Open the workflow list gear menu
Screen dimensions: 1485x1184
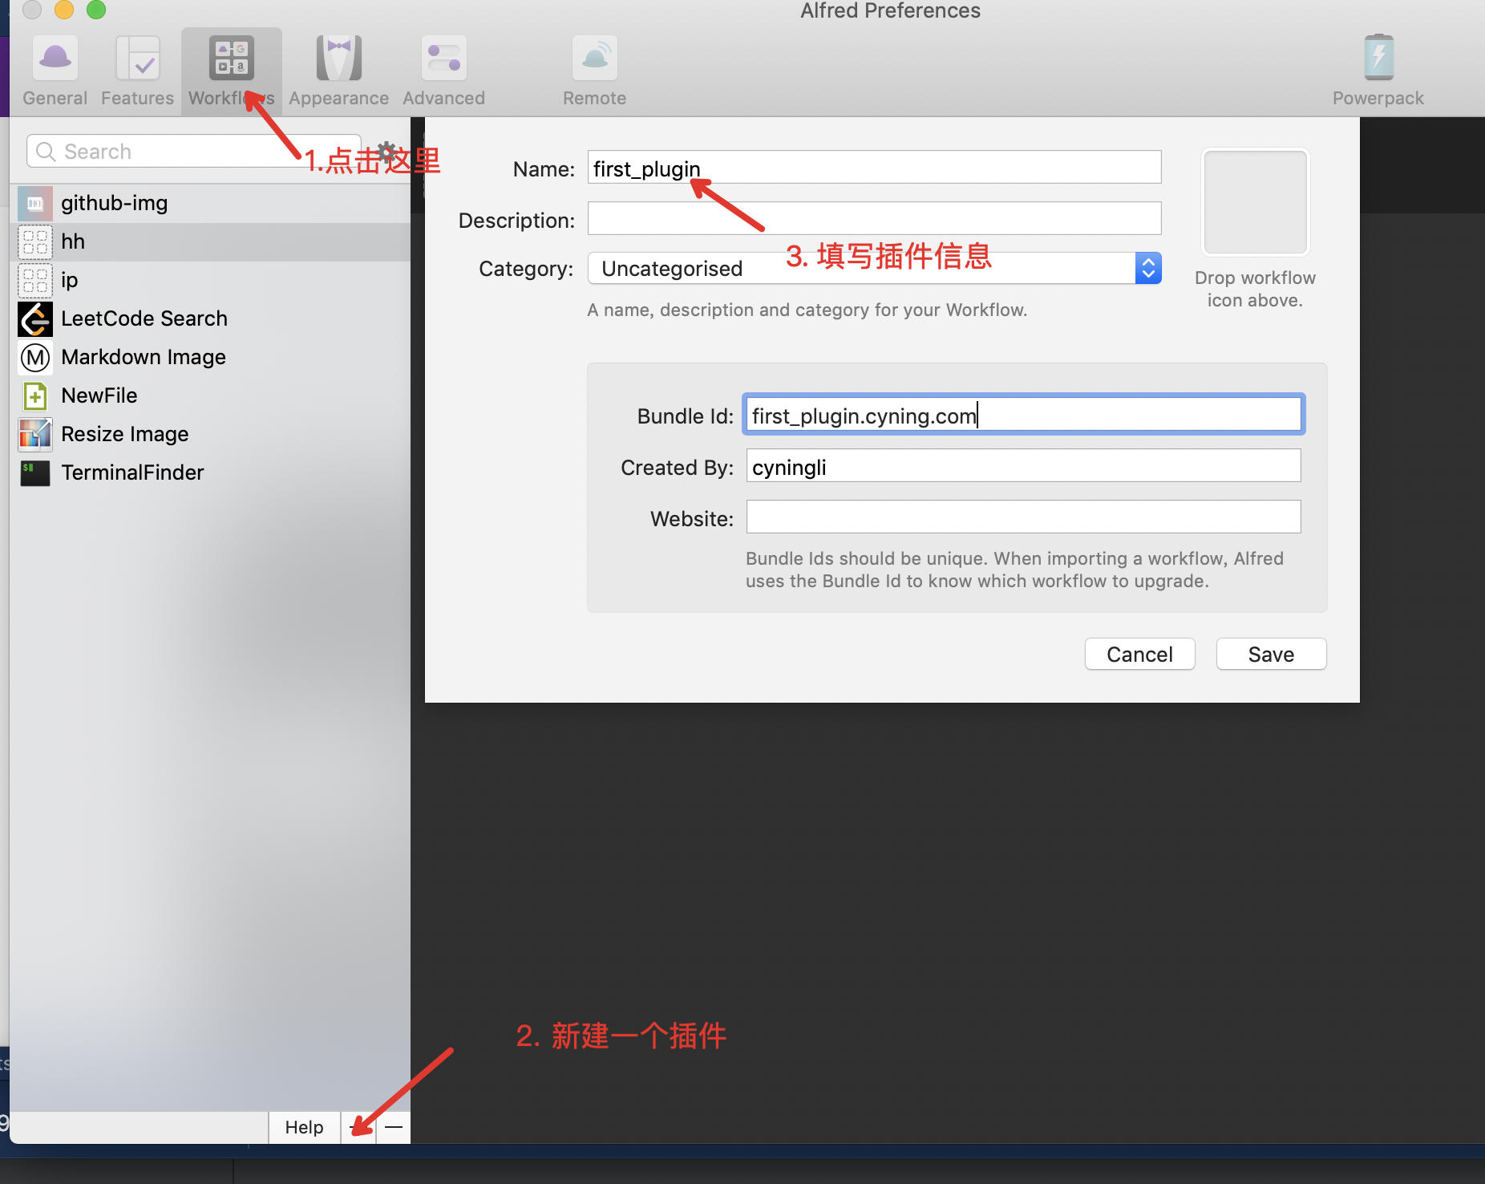[x=386, y=151]
